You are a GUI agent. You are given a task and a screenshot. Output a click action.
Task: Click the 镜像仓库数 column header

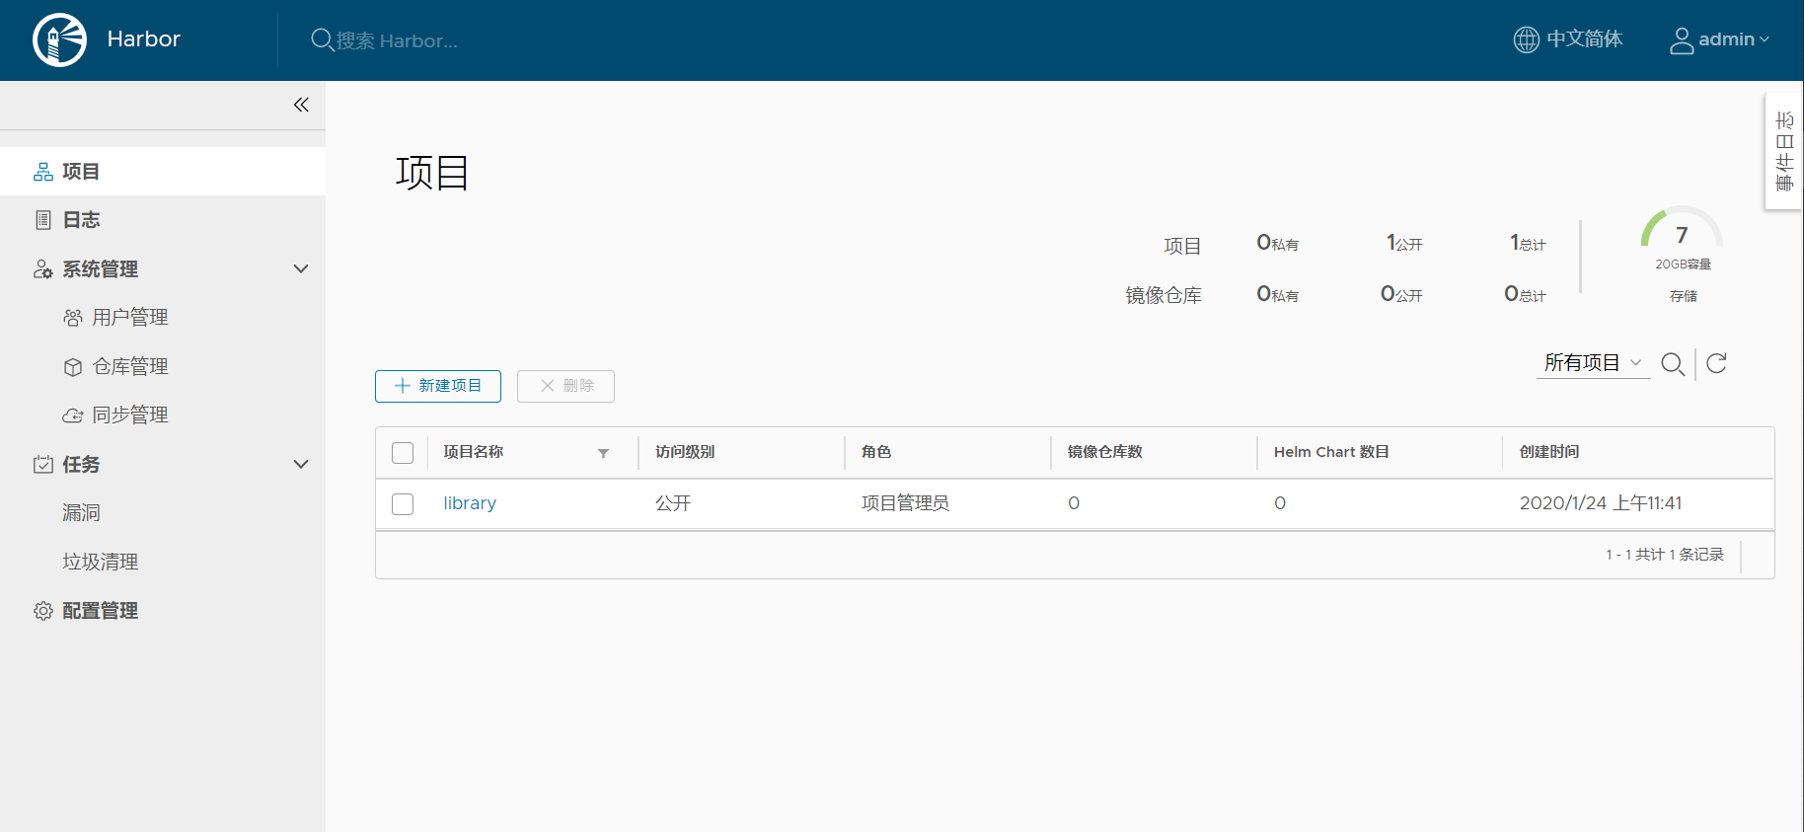pyautogui.click(x=1105, y=452)
